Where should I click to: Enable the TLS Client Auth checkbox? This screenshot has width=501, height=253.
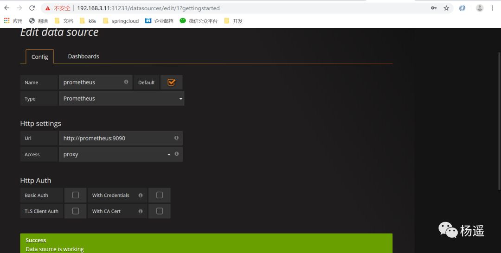tap(76, 211)
